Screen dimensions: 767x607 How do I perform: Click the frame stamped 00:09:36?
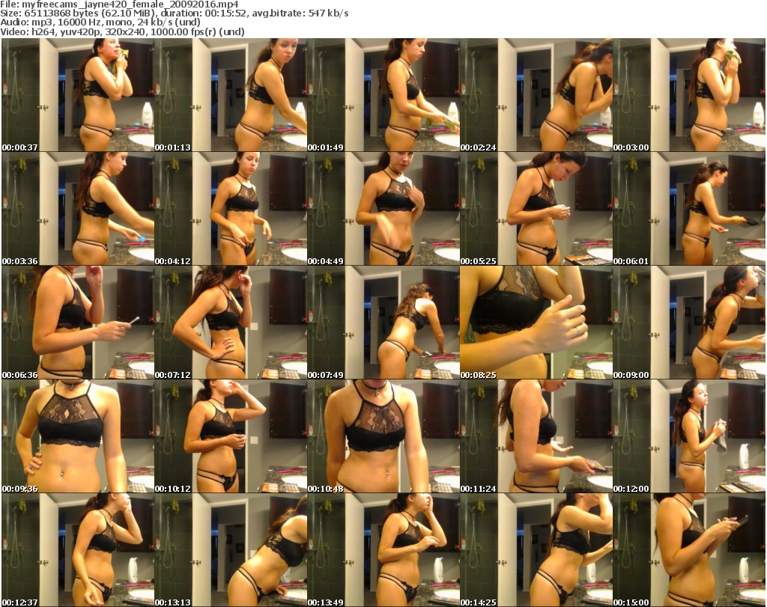pyautogui.click(x=78, y=436)
